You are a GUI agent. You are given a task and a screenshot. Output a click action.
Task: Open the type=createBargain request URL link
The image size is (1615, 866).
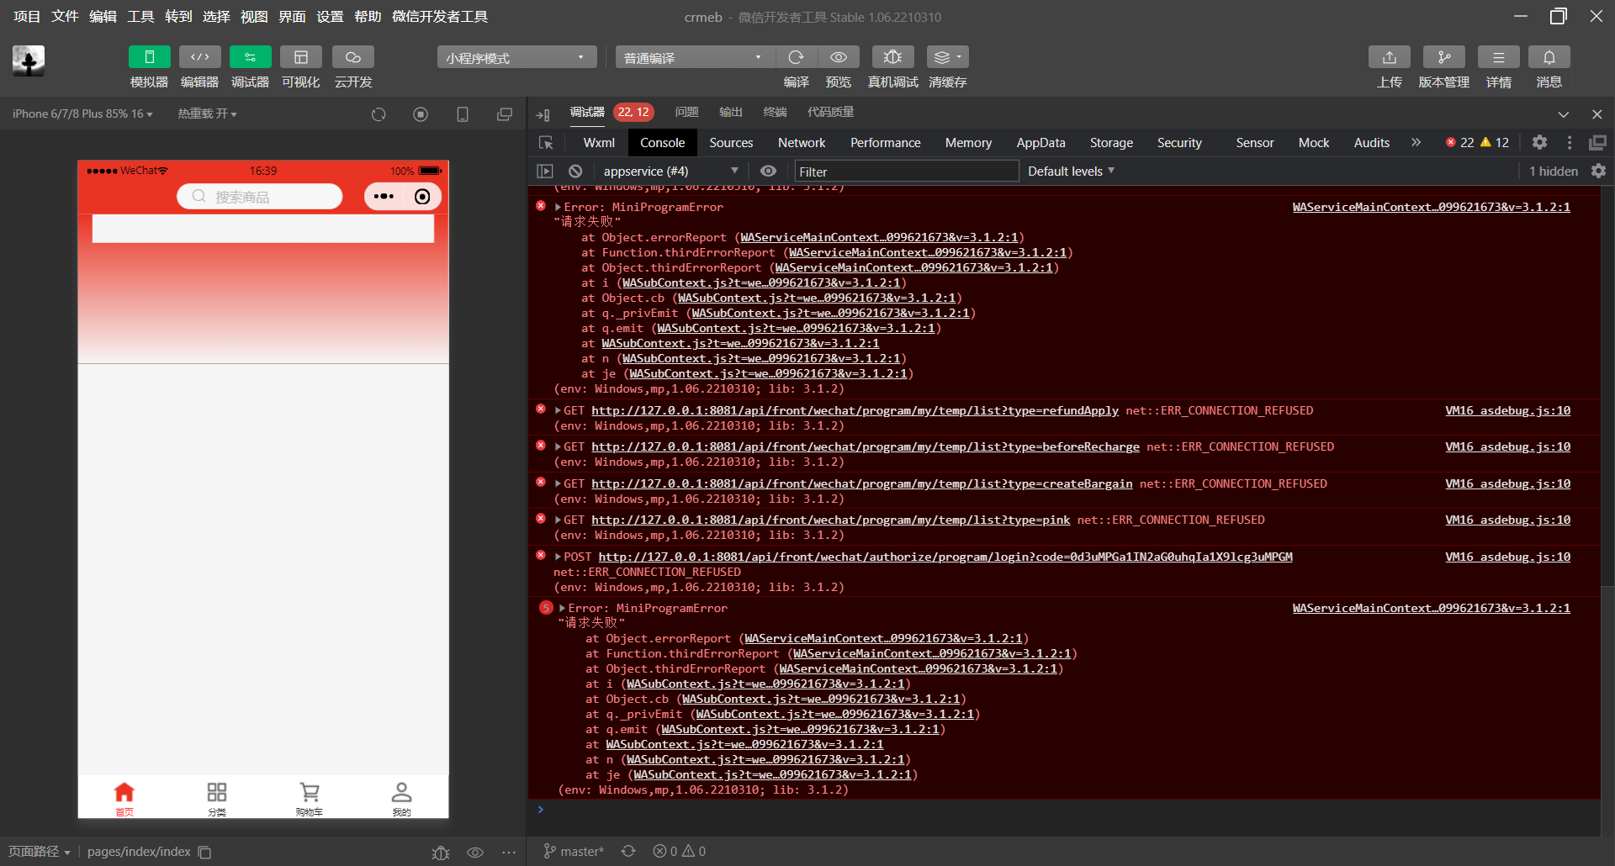861,483
